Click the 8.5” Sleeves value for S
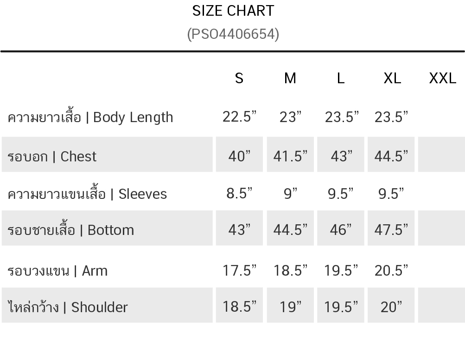Screen dimensions: 465x345 click(x=239, y=193)
